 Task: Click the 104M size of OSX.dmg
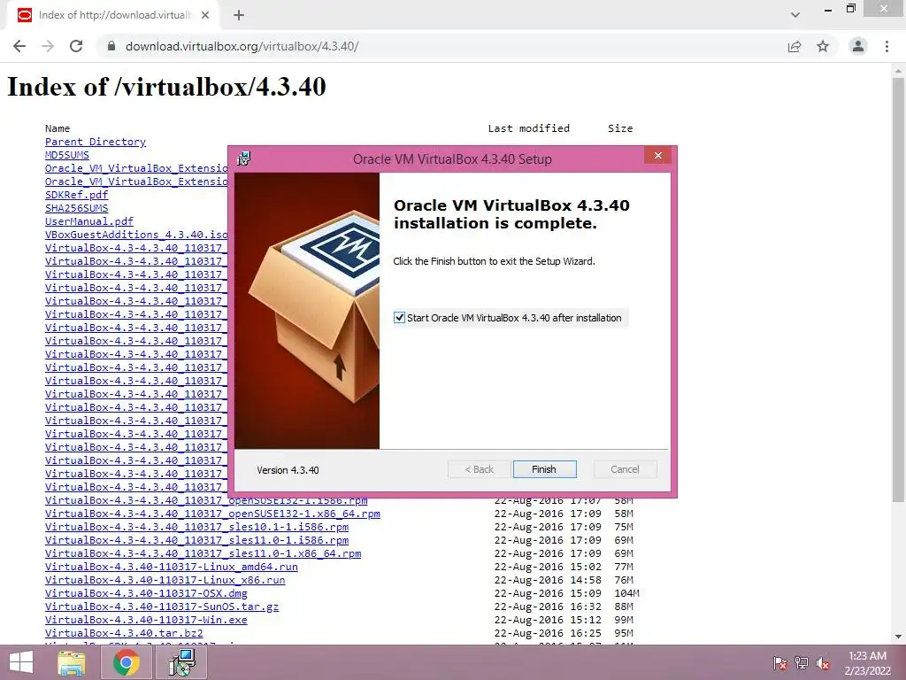627,593
